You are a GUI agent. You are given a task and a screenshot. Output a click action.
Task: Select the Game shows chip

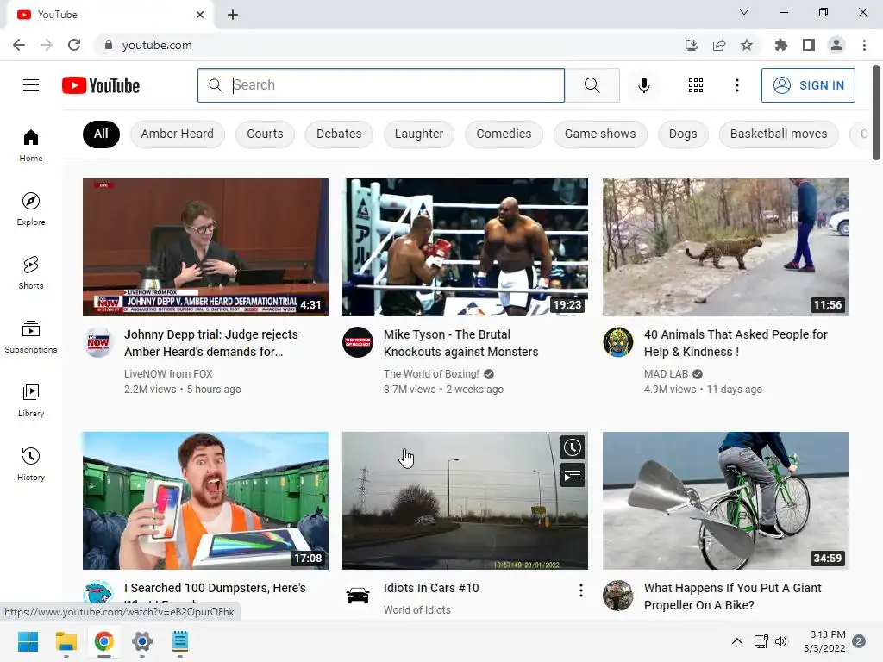tap(600, 134)
